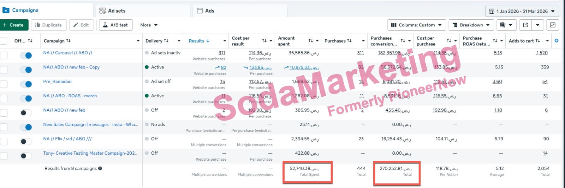Click the trend icon next to 133.85 cost

coord(246,67)
